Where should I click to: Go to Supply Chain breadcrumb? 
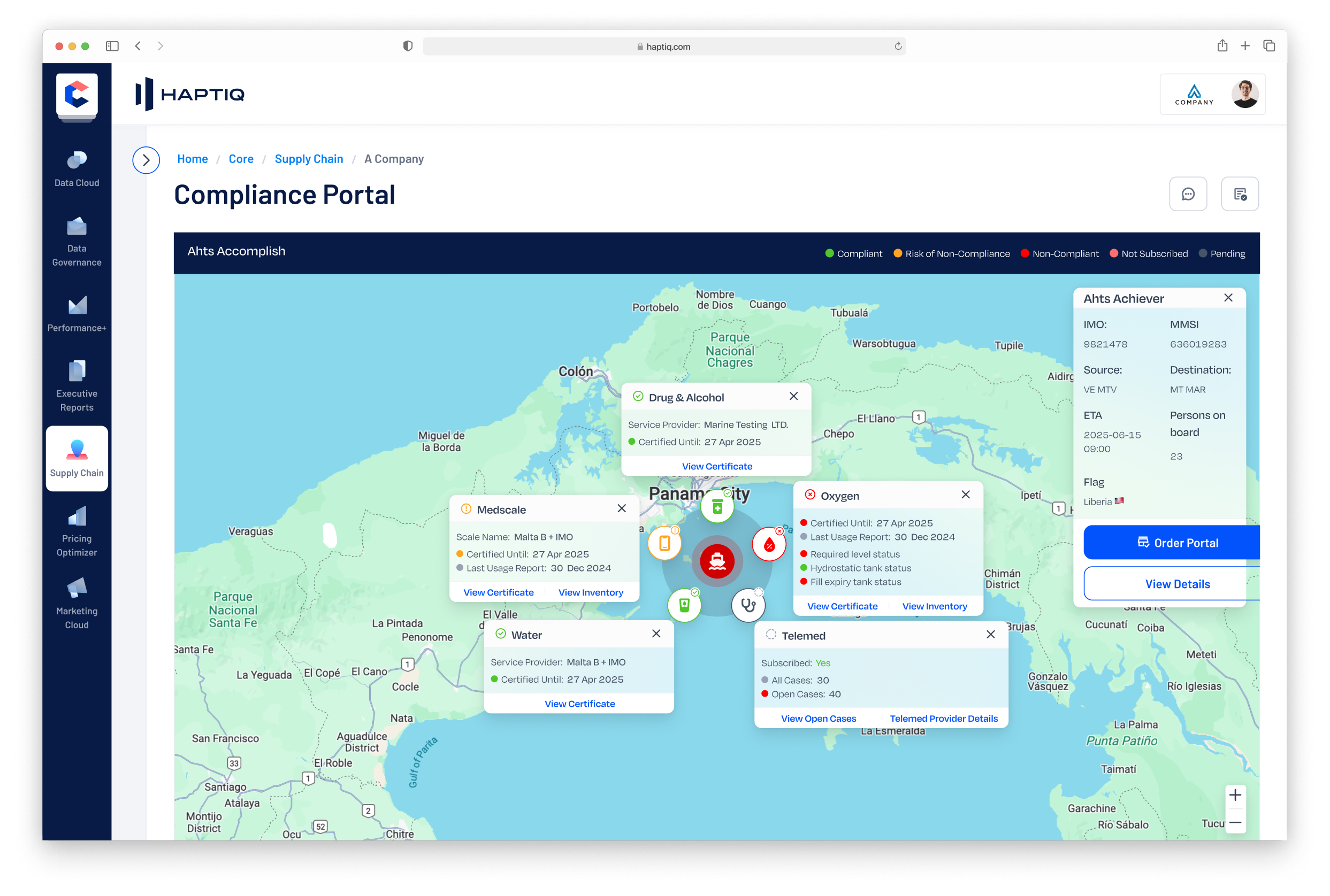click(x=309, y=159)
